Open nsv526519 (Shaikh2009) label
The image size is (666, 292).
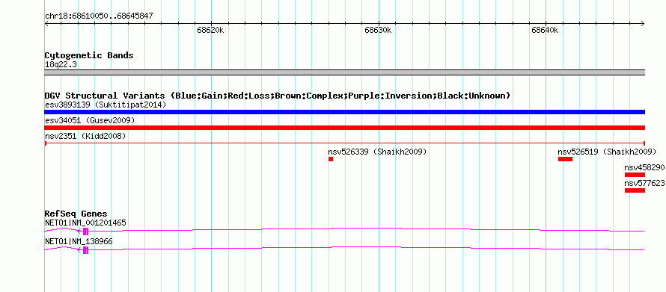tap(607, 152)
